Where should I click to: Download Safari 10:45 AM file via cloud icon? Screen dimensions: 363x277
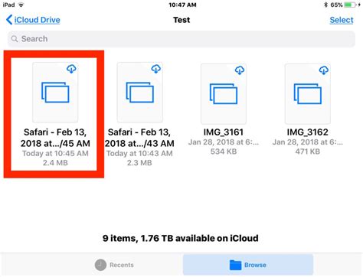(71, 69)
